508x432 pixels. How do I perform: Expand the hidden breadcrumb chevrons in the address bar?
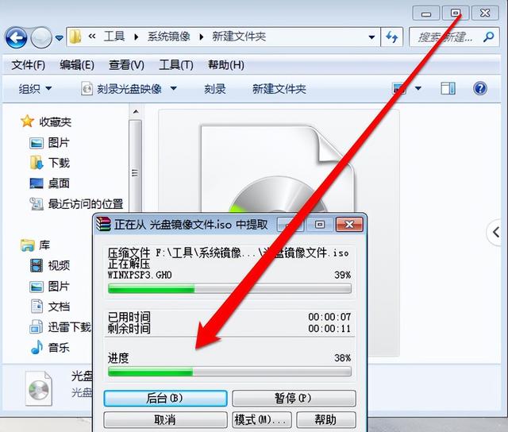[x=92, y=37]
